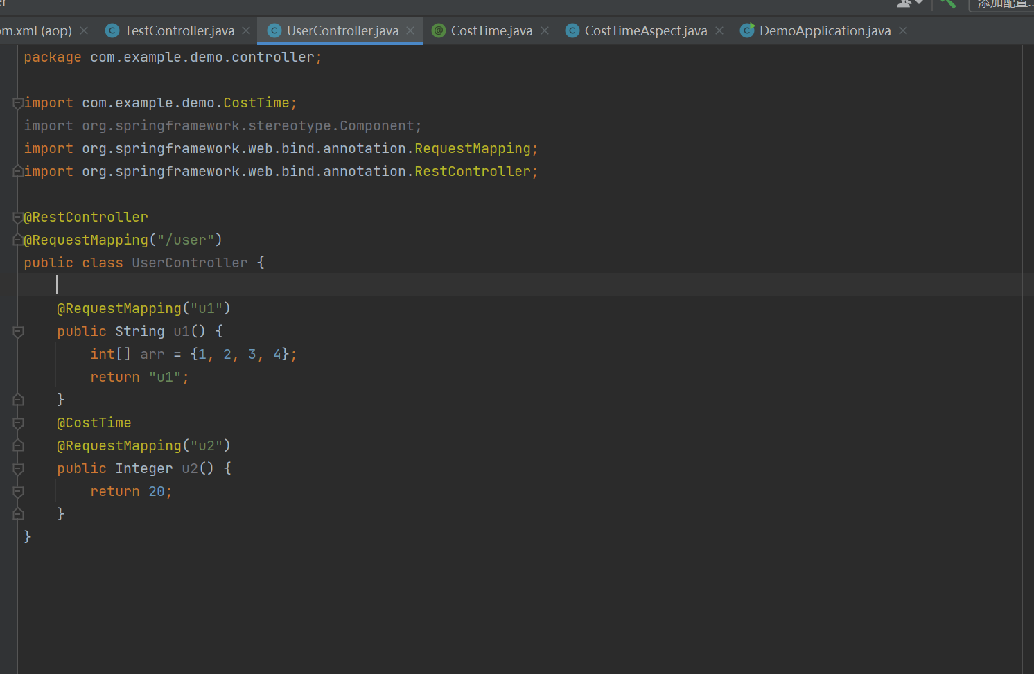Click the @RestController annotation
The width and height of the screenshot is (1034, 674).
click(86, 218)
